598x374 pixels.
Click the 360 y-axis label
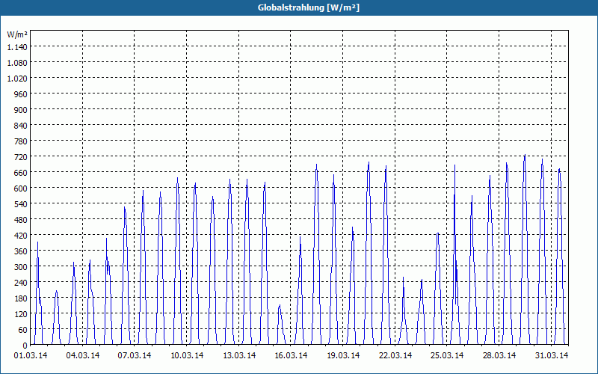(21, 251)
